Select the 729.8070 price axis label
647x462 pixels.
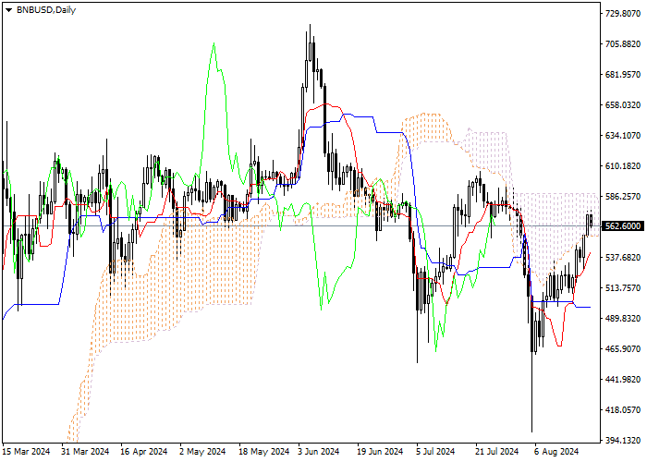pos(623,14)
